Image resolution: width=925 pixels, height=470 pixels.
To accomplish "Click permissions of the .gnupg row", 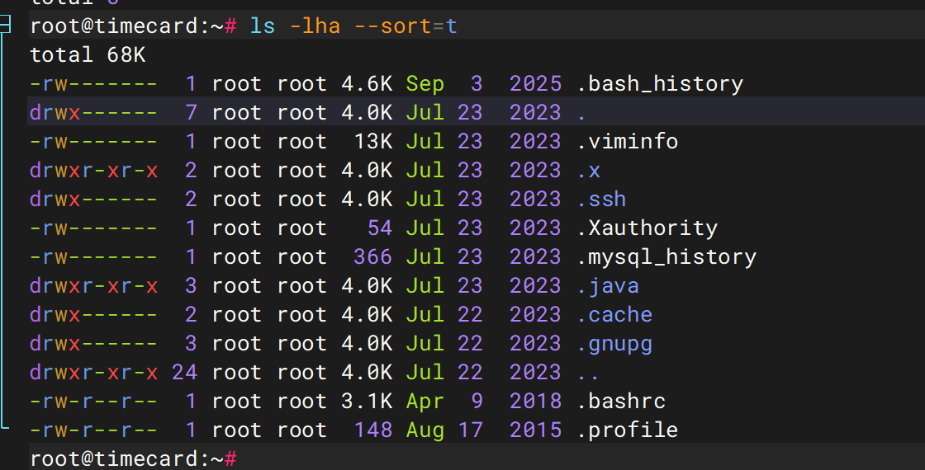I will pyautogui.click(x=94, y=343).
